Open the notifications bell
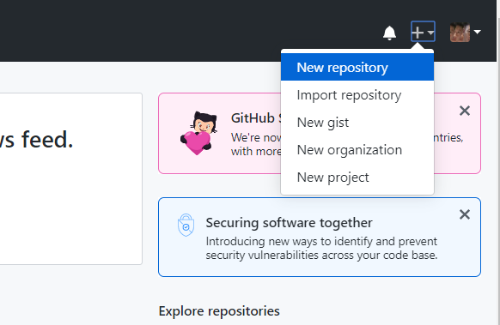500x325 pixels. pos(389,33)
